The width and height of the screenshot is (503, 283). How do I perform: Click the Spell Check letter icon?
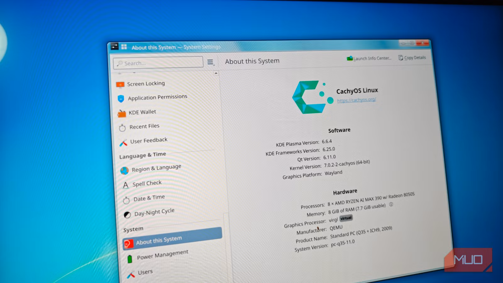pyautogui.click(x=126, y=185)
